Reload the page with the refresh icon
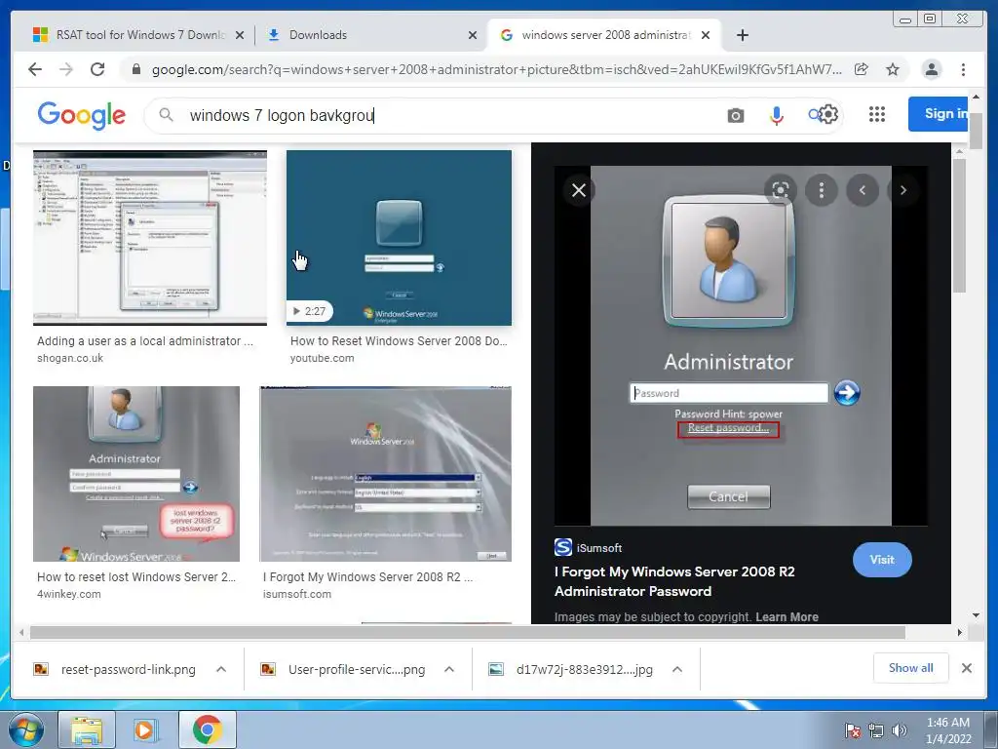 (x=97, y=69)
